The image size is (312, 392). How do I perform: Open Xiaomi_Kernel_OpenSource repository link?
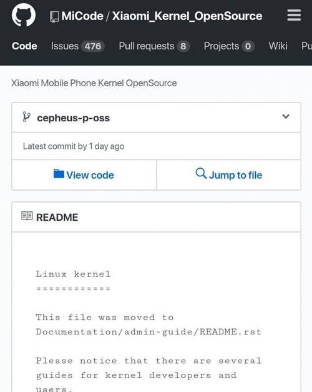[x=187, y=16]
